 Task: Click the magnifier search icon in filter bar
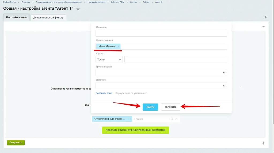(x=172, y=119)
